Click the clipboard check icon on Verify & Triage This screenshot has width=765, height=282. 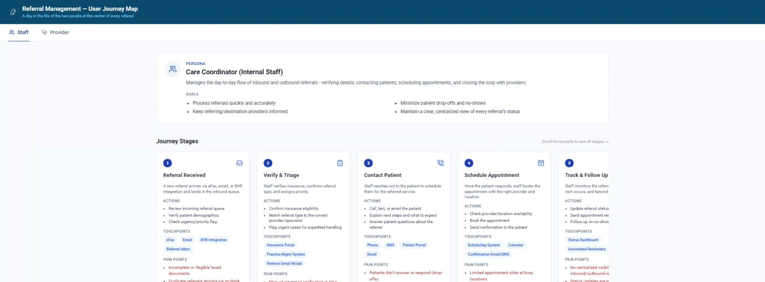pyautogui.click(x=340, y=163)
